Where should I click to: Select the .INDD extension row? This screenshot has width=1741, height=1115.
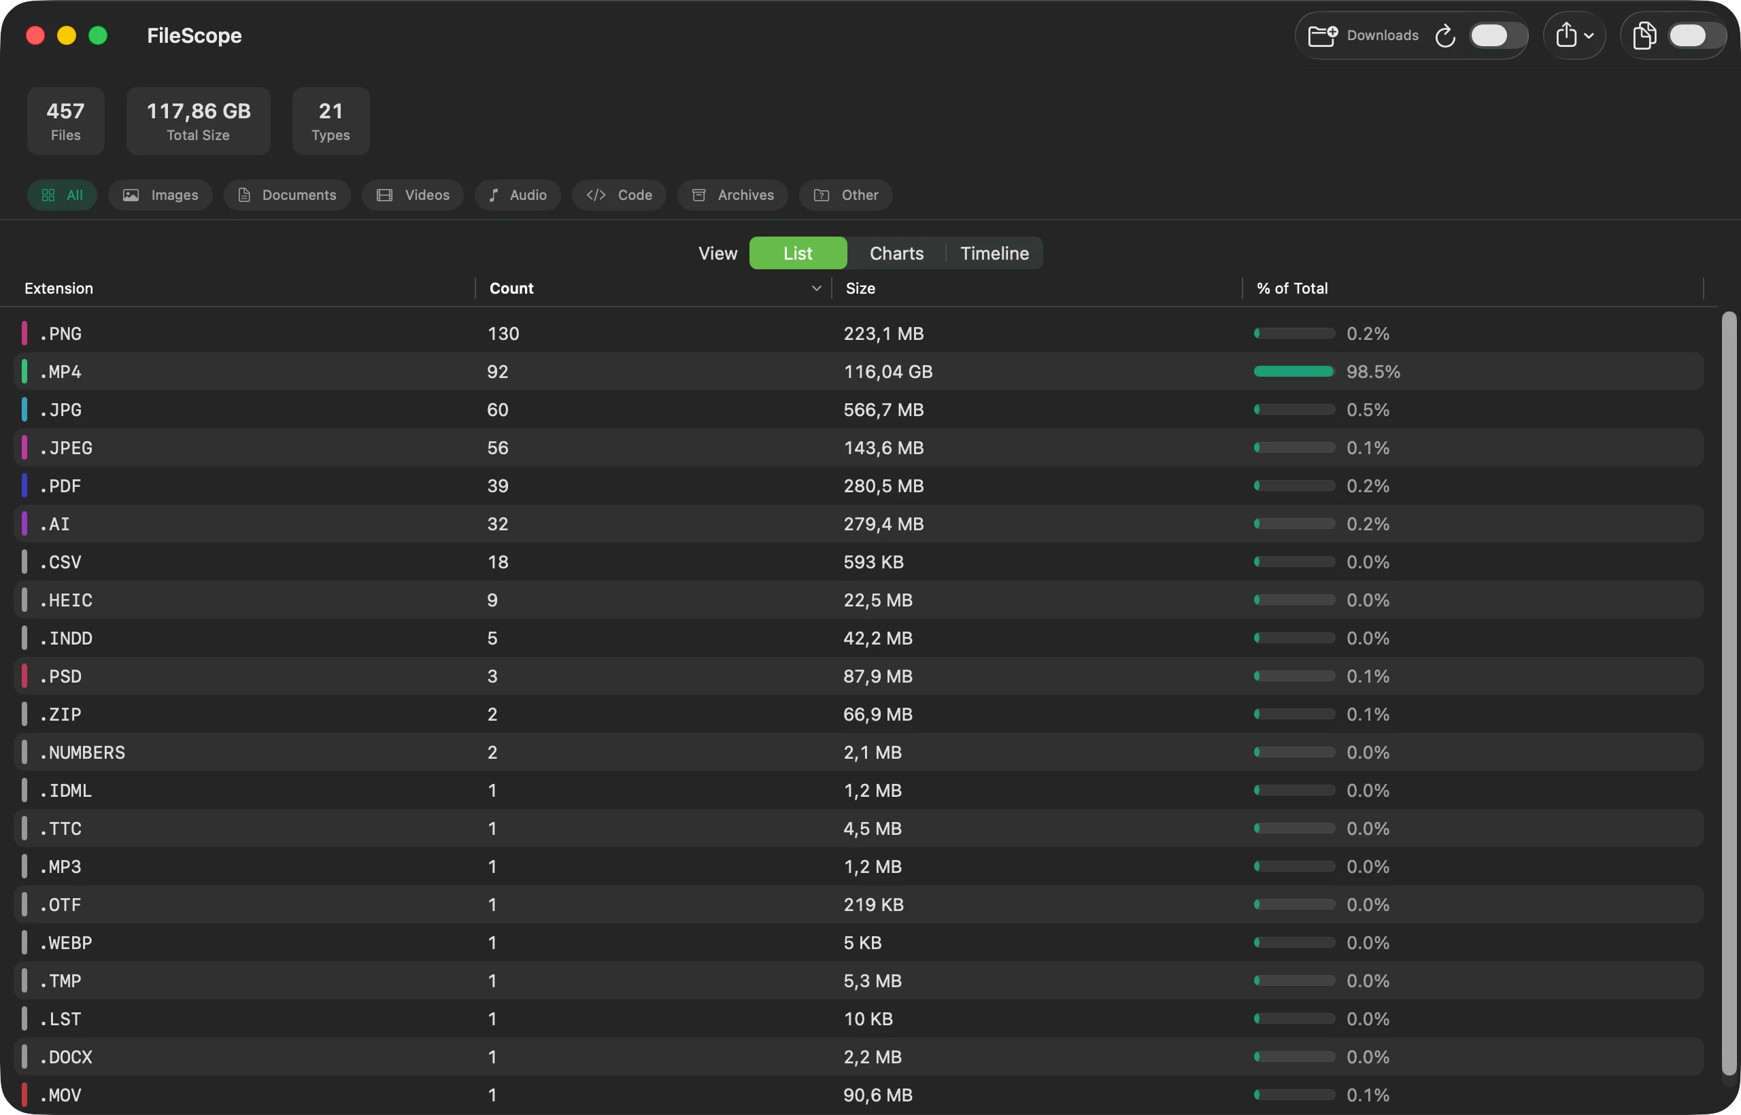coord(859,638)
